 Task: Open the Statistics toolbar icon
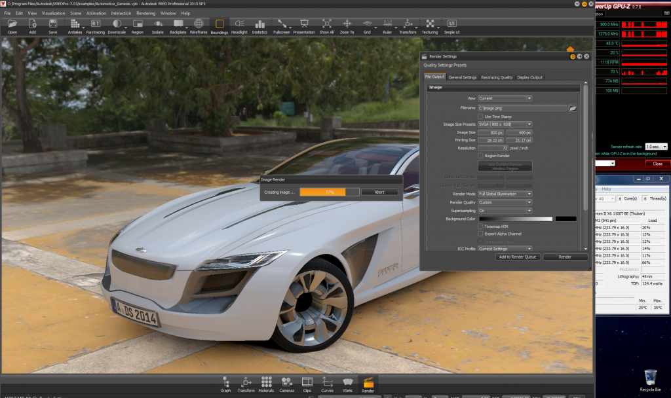(259, 26)
